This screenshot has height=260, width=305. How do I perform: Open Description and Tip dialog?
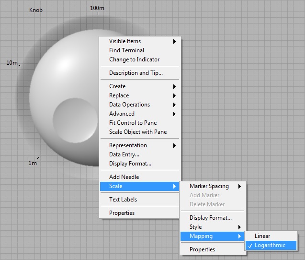(x=140, y=73)
